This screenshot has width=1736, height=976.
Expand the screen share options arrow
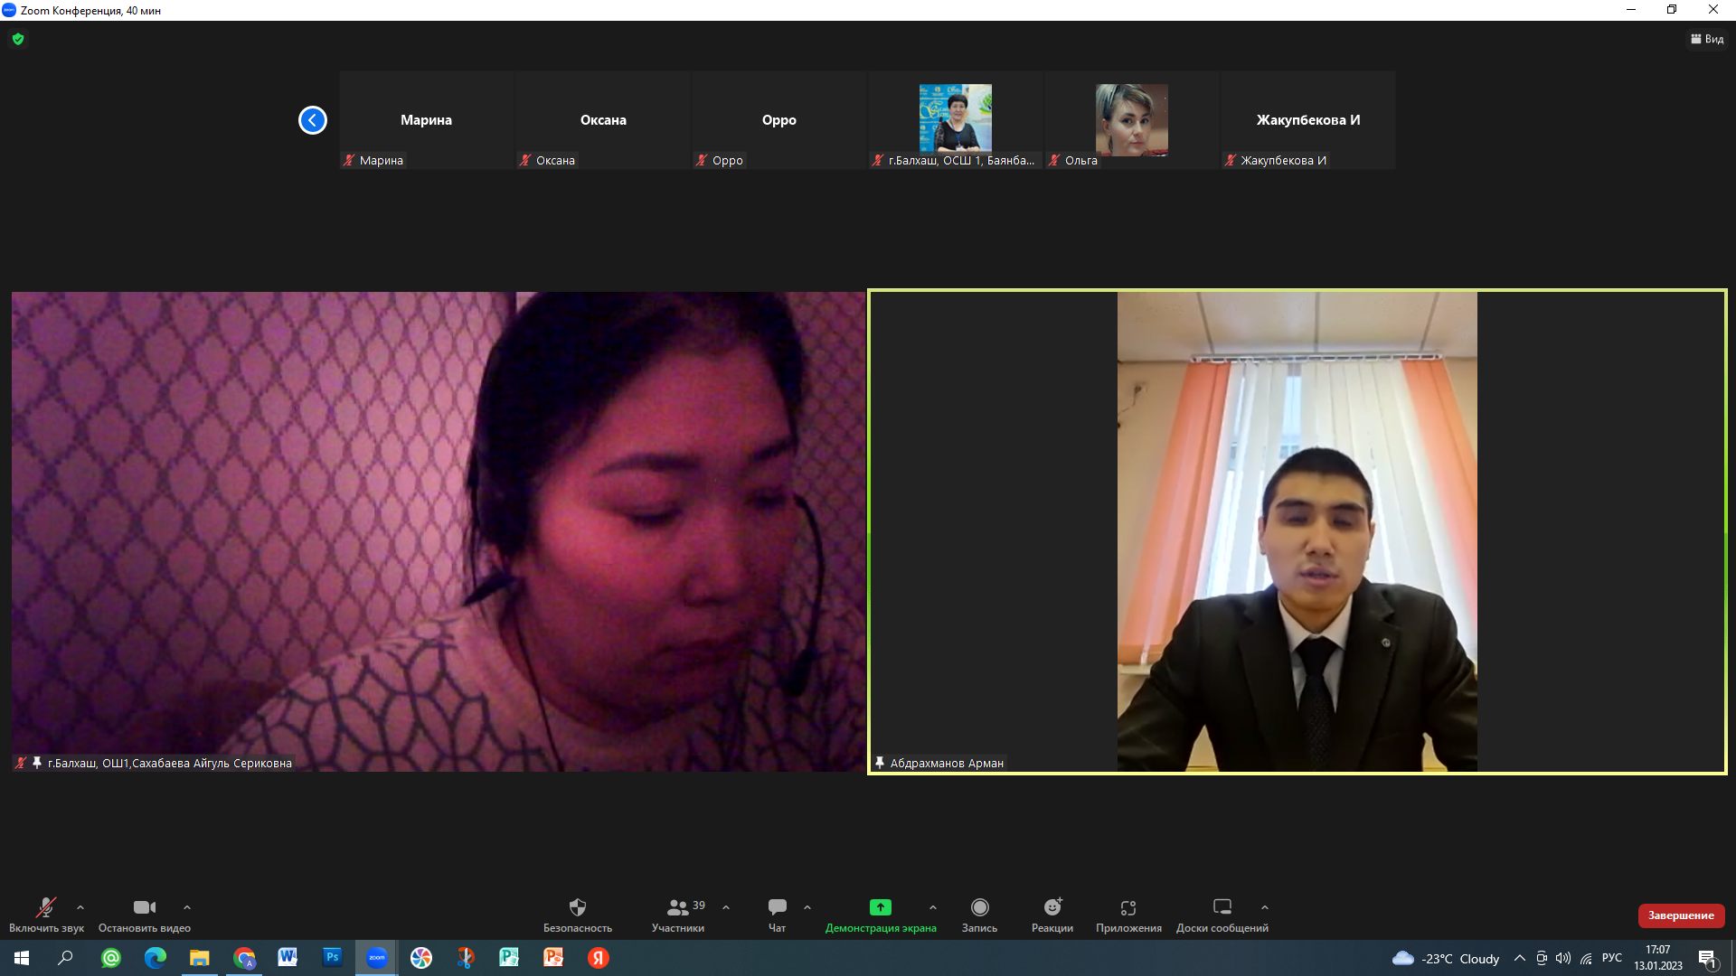pos(932,907)
